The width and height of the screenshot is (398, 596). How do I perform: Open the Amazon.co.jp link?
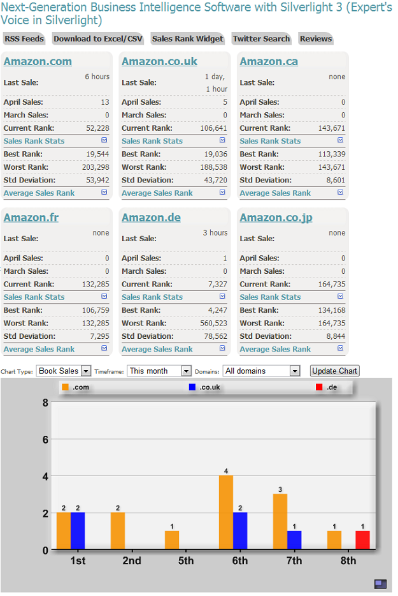tap(276, 218)
